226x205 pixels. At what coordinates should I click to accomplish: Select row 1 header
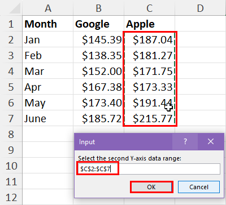tap(11, 24)
